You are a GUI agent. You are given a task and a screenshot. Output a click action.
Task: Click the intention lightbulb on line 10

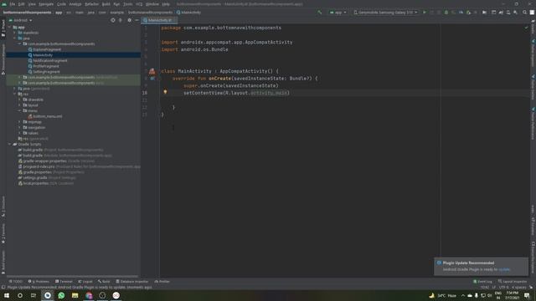click(x=165, y=92)
